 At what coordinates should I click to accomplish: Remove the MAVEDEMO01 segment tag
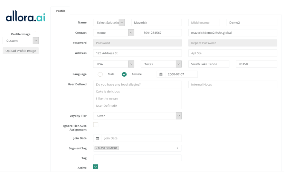click(97, 148)
